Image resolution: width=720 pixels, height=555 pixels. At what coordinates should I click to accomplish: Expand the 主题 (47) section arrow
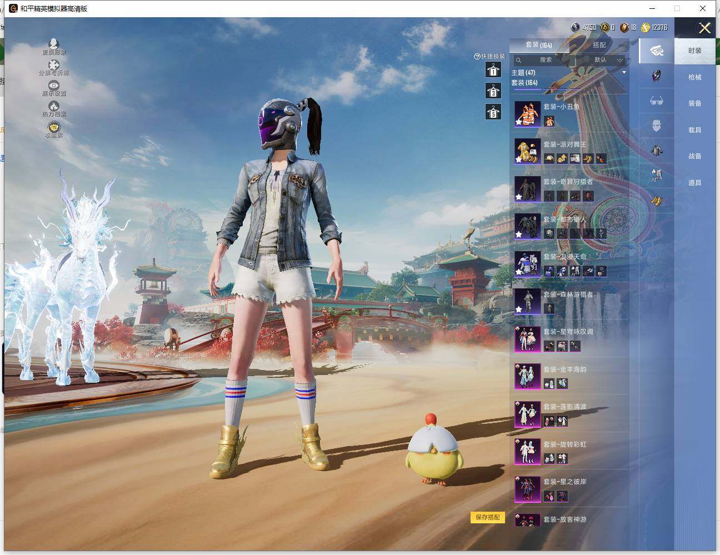(x=624, y=73)
